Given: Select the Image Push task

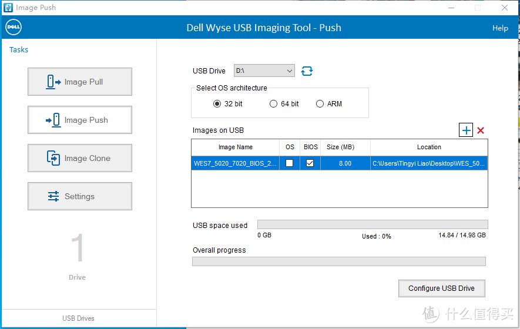Looking at the screenshot, I should pos(80,120).
